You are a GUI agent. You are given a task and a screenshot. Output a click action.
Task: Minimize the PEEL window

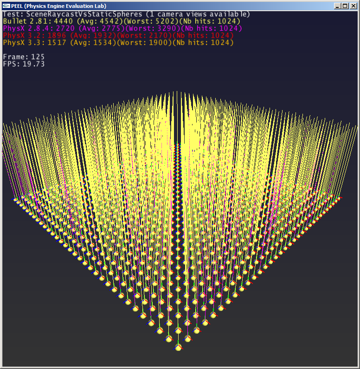pyautogui.click(x=337, y=6)
